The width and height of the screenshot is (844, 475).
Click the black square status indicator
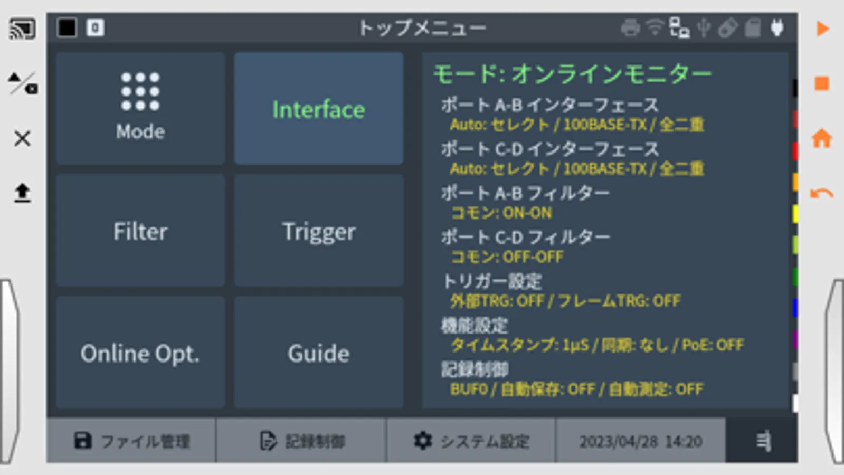pyautogui.click(x=67, y=27)
